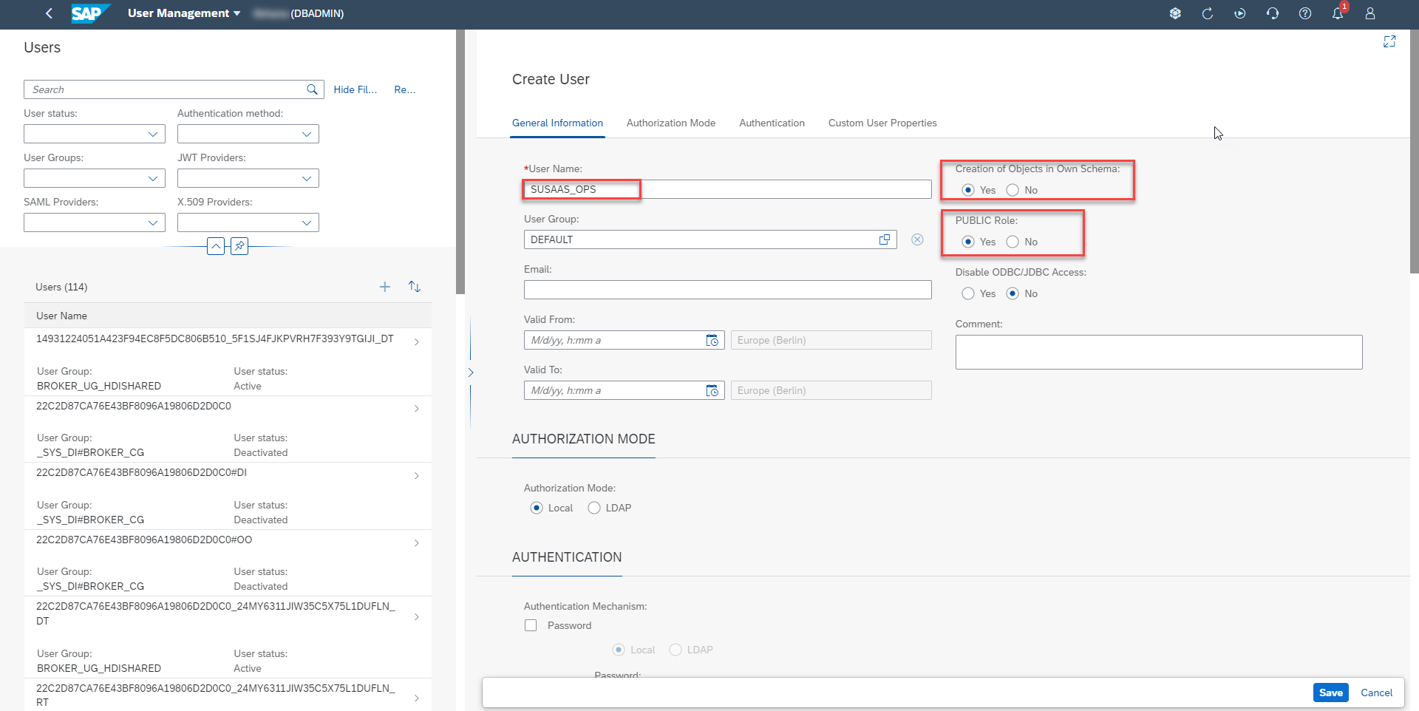Click the Hide Filters link
Viewport: 1419px width, 711px height.
click(355, 89)
